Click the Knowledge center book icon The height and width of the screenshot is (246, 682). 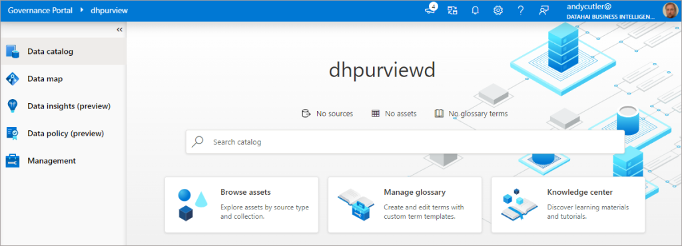[519, 204]
